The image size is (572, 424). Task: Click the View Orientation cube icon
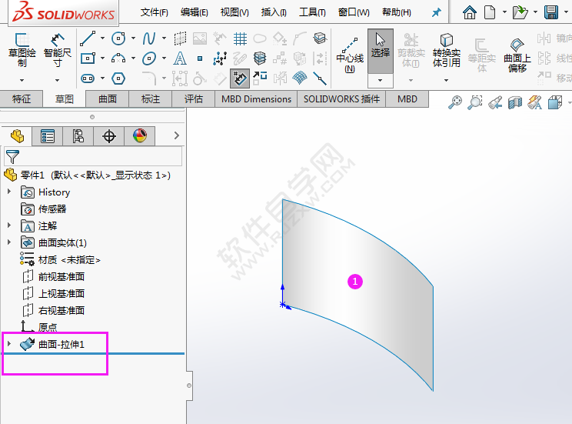pos(555,102)
